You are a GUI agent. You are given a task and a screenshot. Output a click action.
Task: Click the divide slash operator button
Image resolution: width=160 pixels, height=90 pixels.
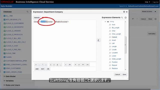click(x=46, y=64)
